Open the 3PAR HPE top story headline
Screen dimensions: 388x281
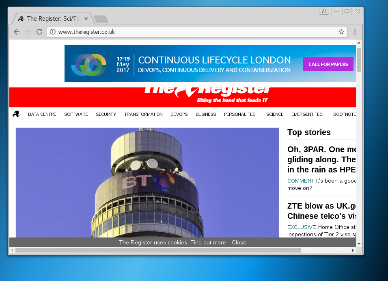(x=321, y=159)
